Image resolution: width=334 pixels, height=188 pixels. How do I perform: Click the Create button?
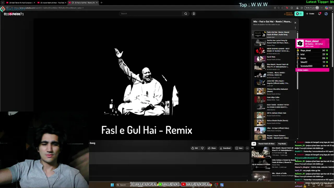[x=310, y=14]
